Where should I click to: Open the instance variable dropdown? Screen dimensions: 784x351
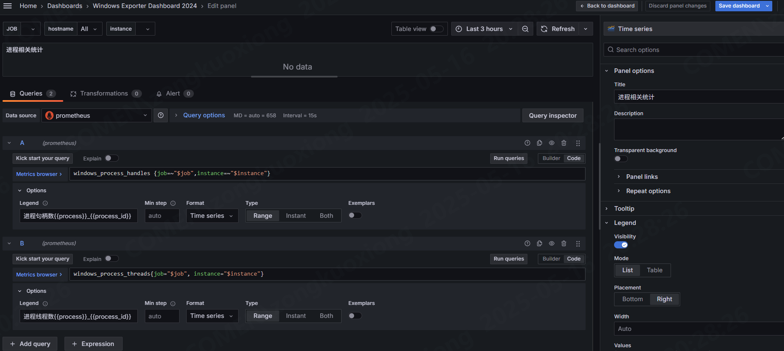click(145, 29)
